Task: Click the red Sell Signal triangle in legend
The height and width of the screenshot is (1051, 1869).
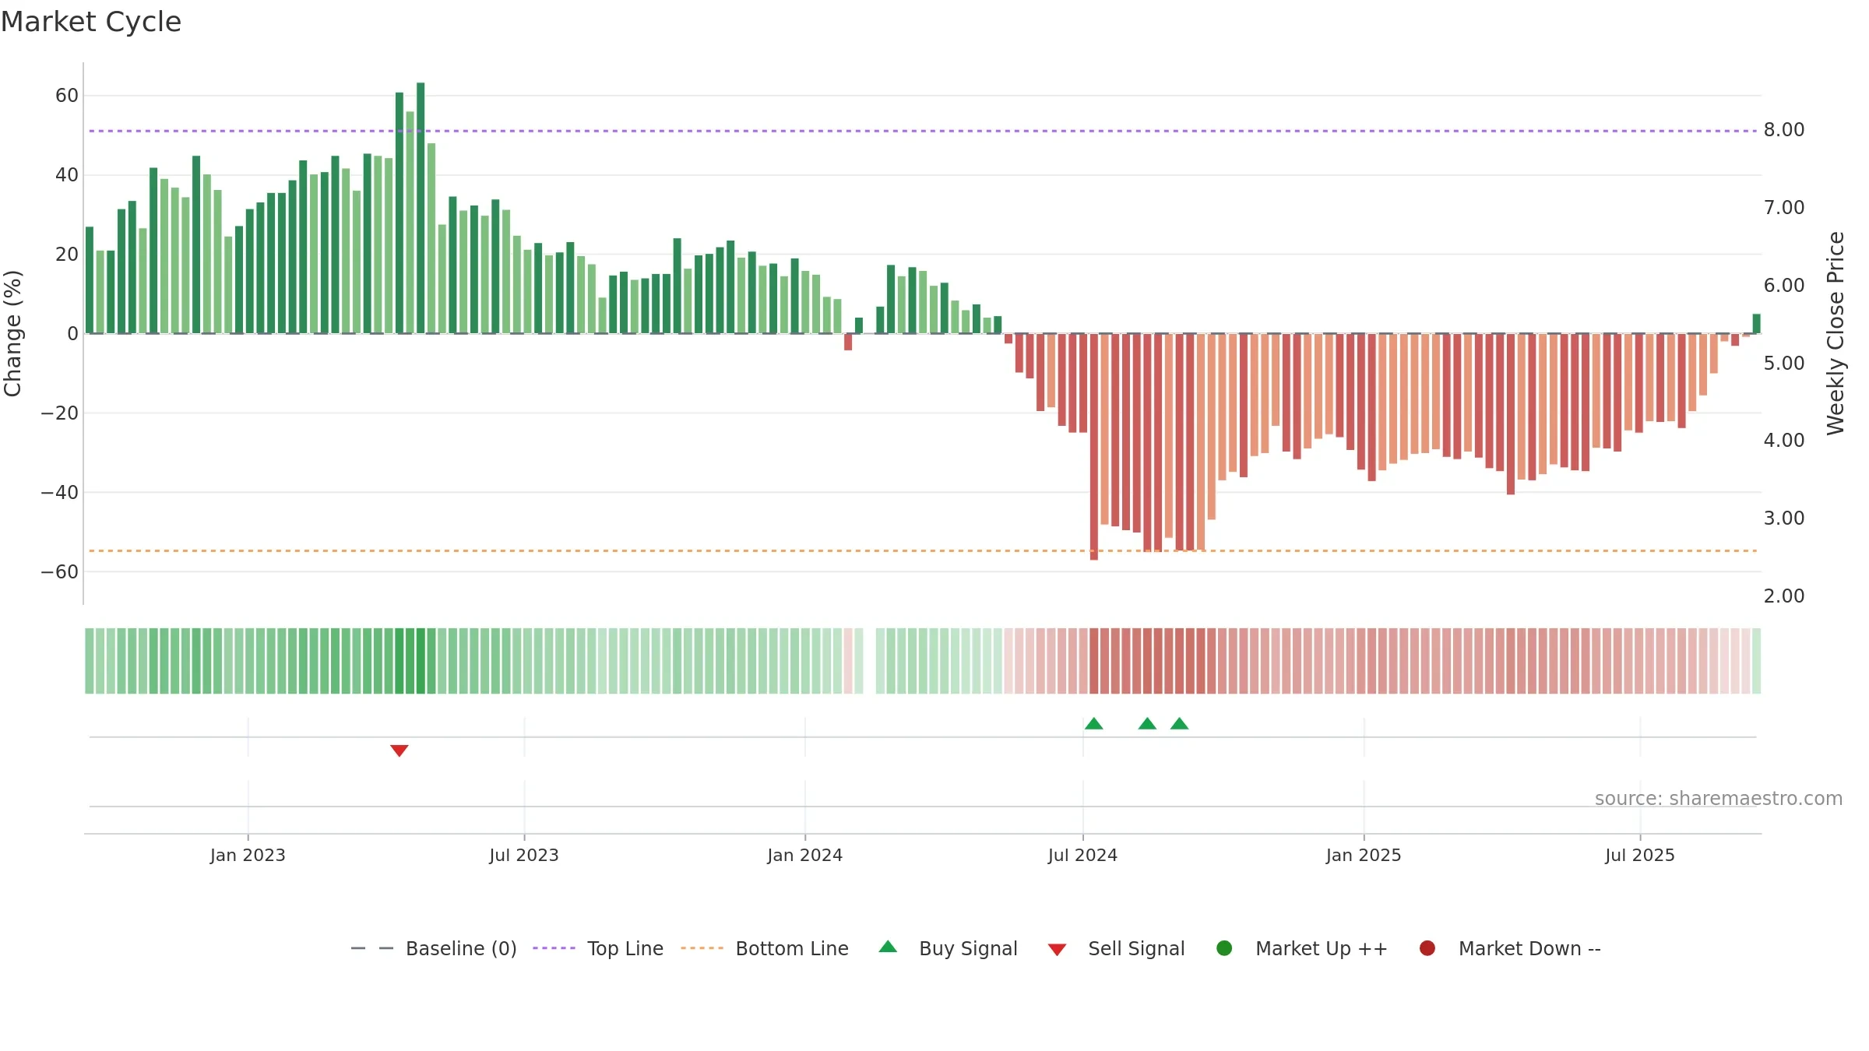Action: [x=1057, y=950]
